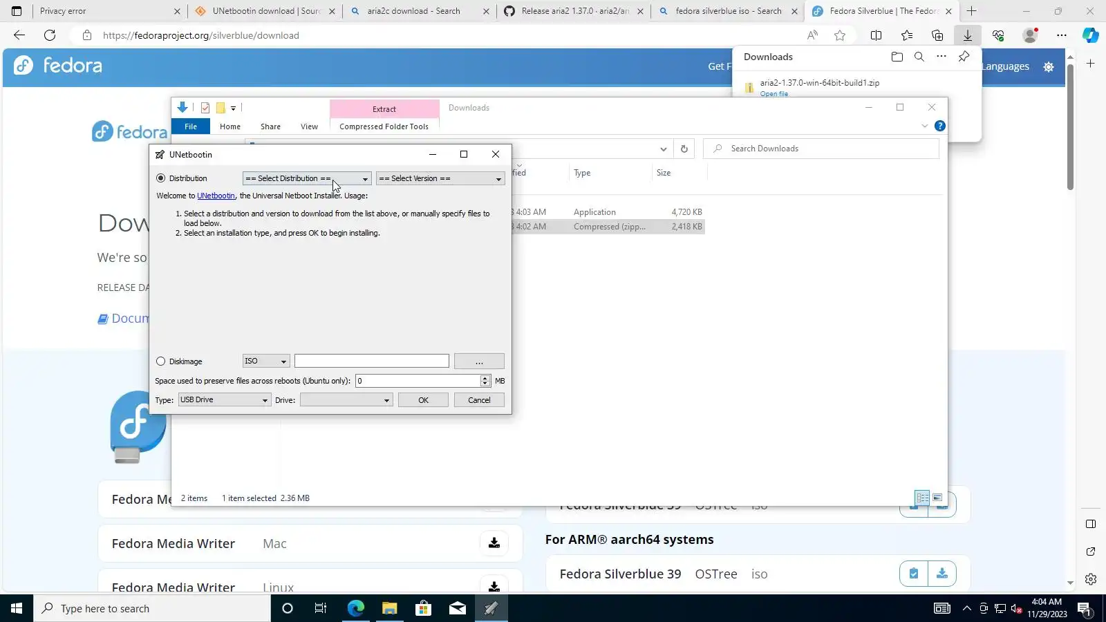Screen dimensions: 1106x622
Task: Create new folder from Explorer quick access toolbar
Action: tap(221, 108)
